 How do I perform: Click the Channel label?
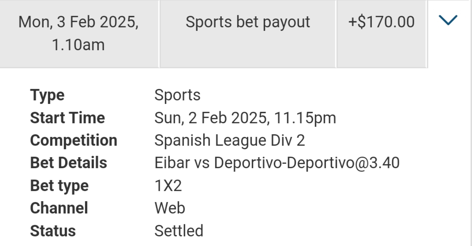[x=59, y=208]
